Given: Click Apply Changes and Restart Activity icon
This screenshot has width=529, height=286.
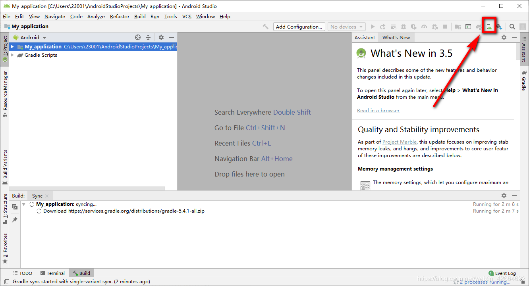Looking at the screenshot, I should [x=383, y=27].
